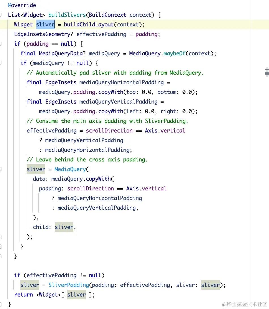Screen dimensions: 269x309
Task: Click 'null' in the 'if (padding == null)' line
Action: coord(67,44)
